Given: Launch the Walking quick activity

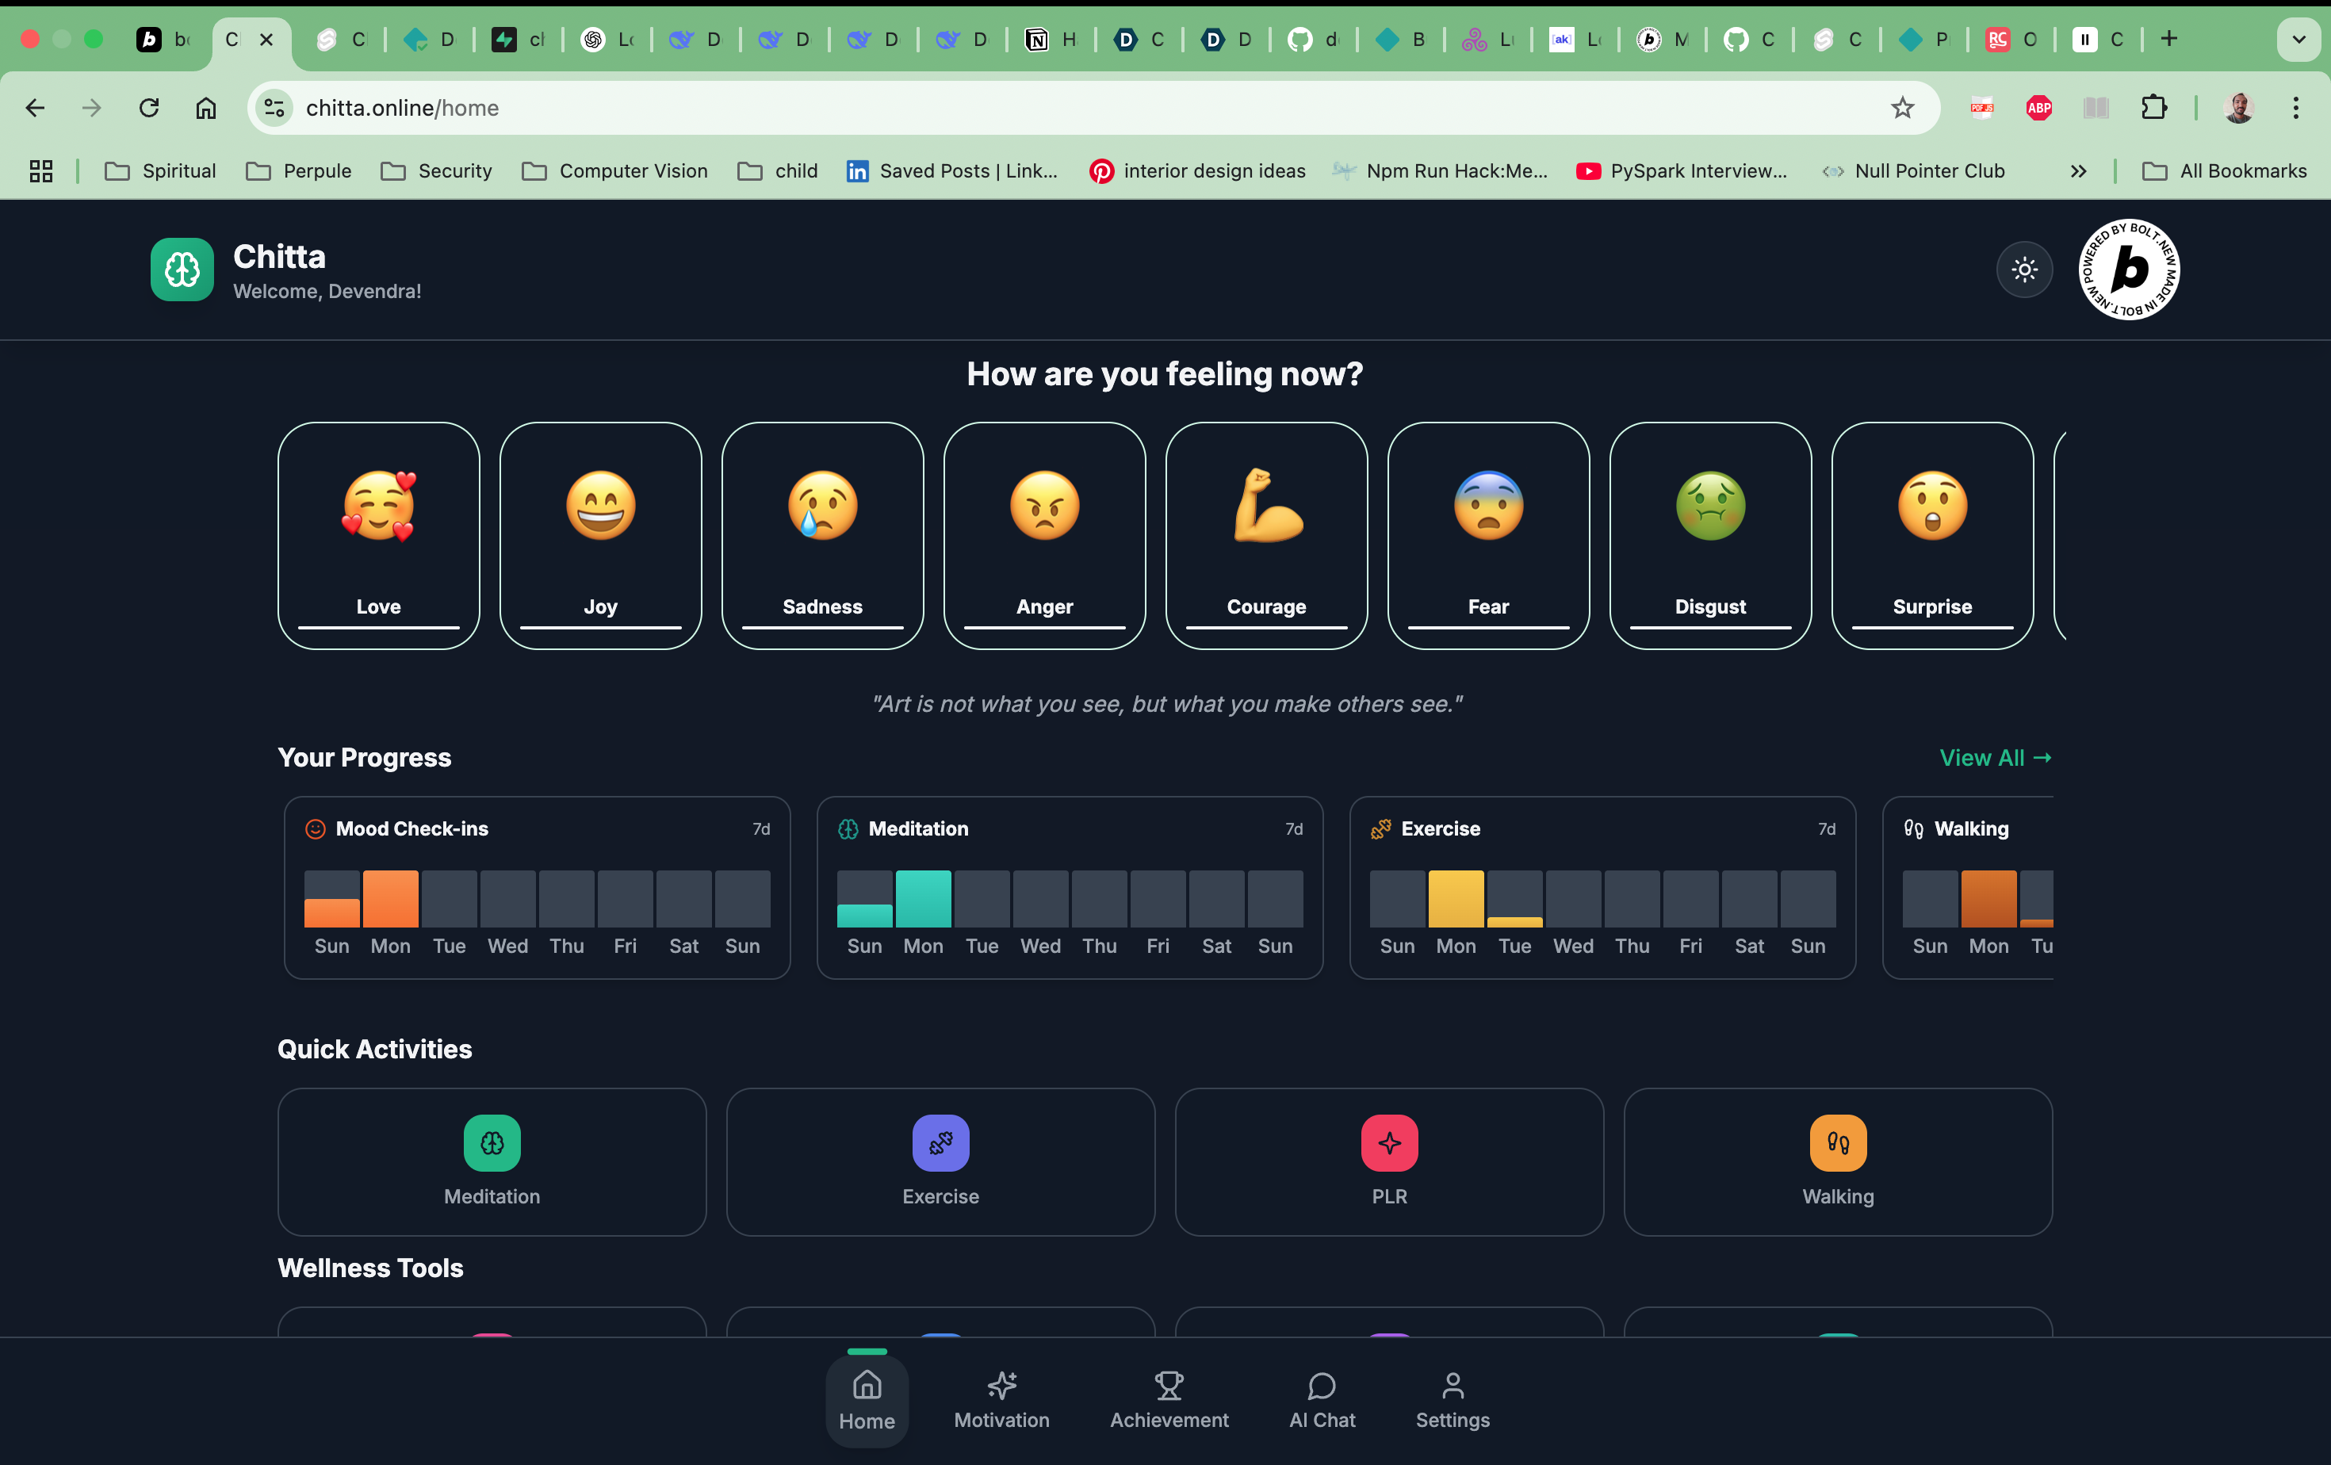Looking at the screenshot, I should pos(1837,1161).
